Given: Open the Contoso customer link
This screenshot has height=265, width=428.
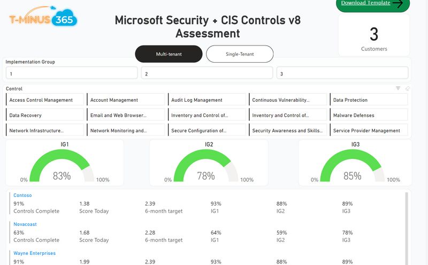Looking at the screenshot, I should 22,195.
